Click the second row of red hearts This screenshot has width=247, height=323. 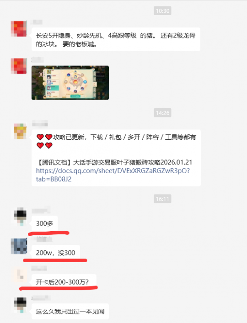tap(44, 146)
